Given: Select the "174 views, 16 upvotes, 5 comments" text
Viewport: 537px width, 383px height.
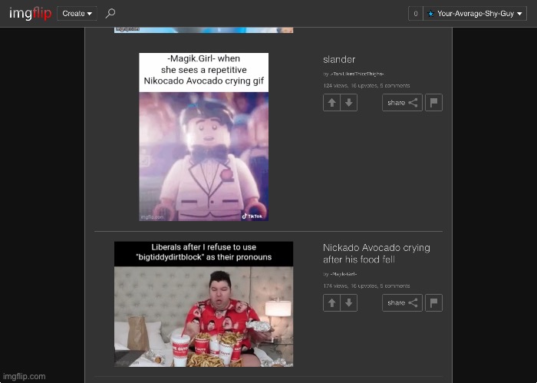Looking at the screenshot, I should tap(367, 286).
